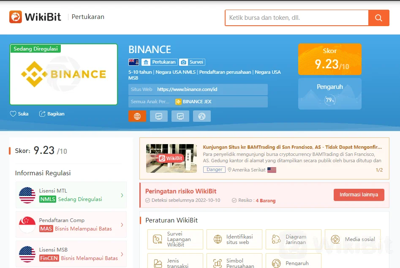This screenshot has height=268, width=400.
Task: Click the Peringatan risiko WikiBit heading
Action: pyautogui.click(x=181, y=191)
